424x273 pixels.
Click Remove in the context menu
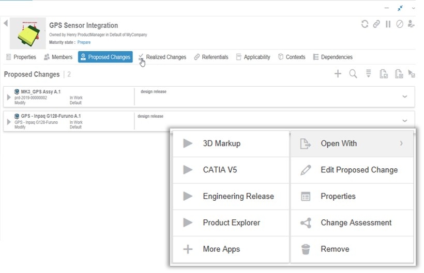(x=335, y=249)
